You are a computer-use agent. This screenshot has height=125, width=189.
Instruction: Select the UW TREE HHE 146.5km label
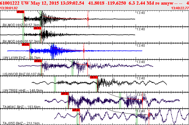tap(23, 90)
